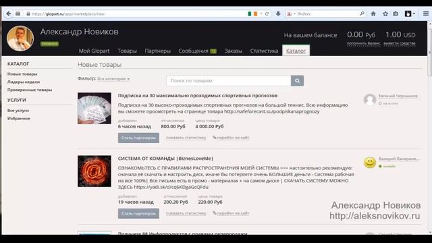Expand the dropdown arrow beside extension icon
Viewport: 432px width, 243px height.
tap(414, 13)
